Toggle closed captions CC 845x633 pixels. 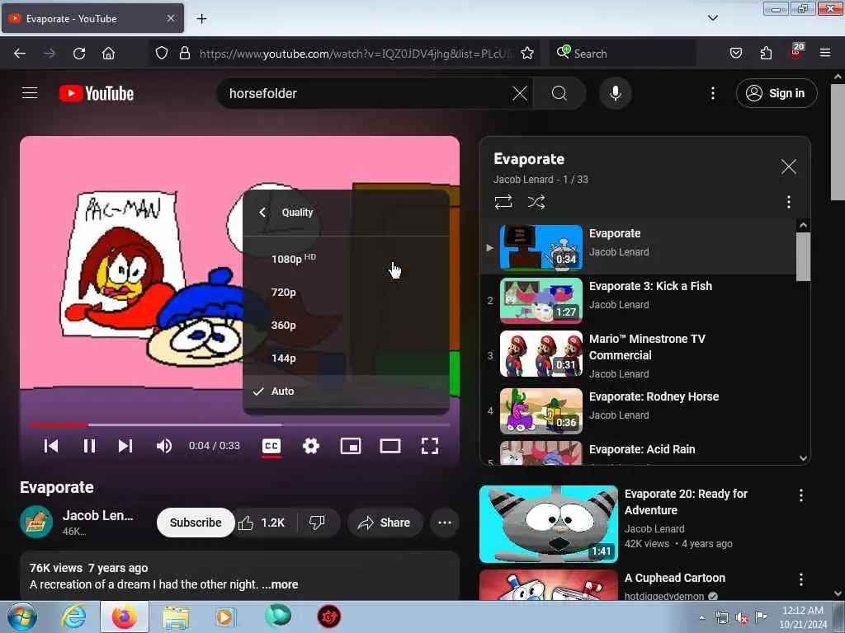click(x=271, y=446)
